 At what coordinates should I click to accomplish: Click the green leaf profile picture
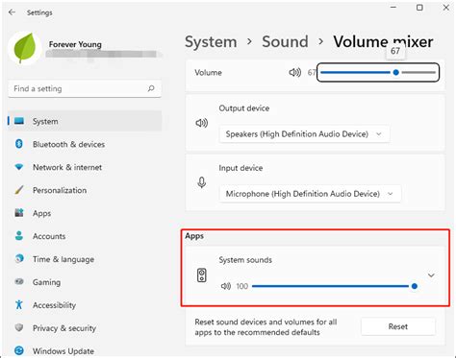[25, 48]
